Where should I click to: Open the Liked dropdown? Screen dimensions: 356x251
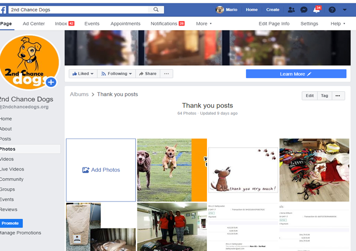[x=83, y=74]
